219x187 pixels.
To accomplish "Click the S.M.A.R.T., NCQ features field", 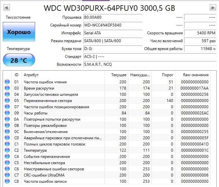I will [x=150, y=64].
